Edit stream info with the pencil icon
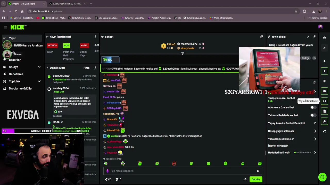 coord(308,37)
